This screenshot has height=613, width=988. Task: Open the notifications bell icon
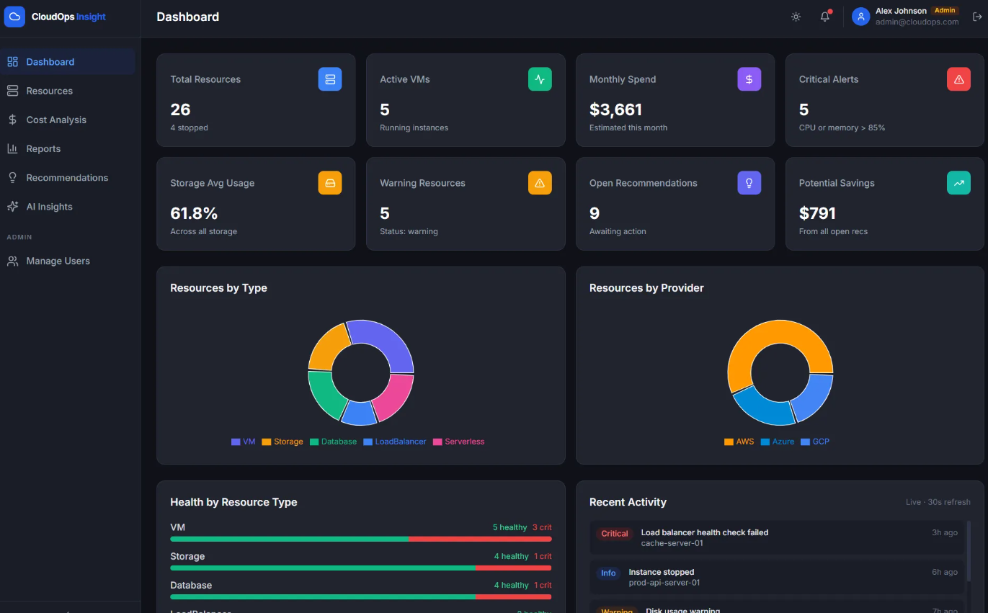pyautogui.click(x=825, y=17)
